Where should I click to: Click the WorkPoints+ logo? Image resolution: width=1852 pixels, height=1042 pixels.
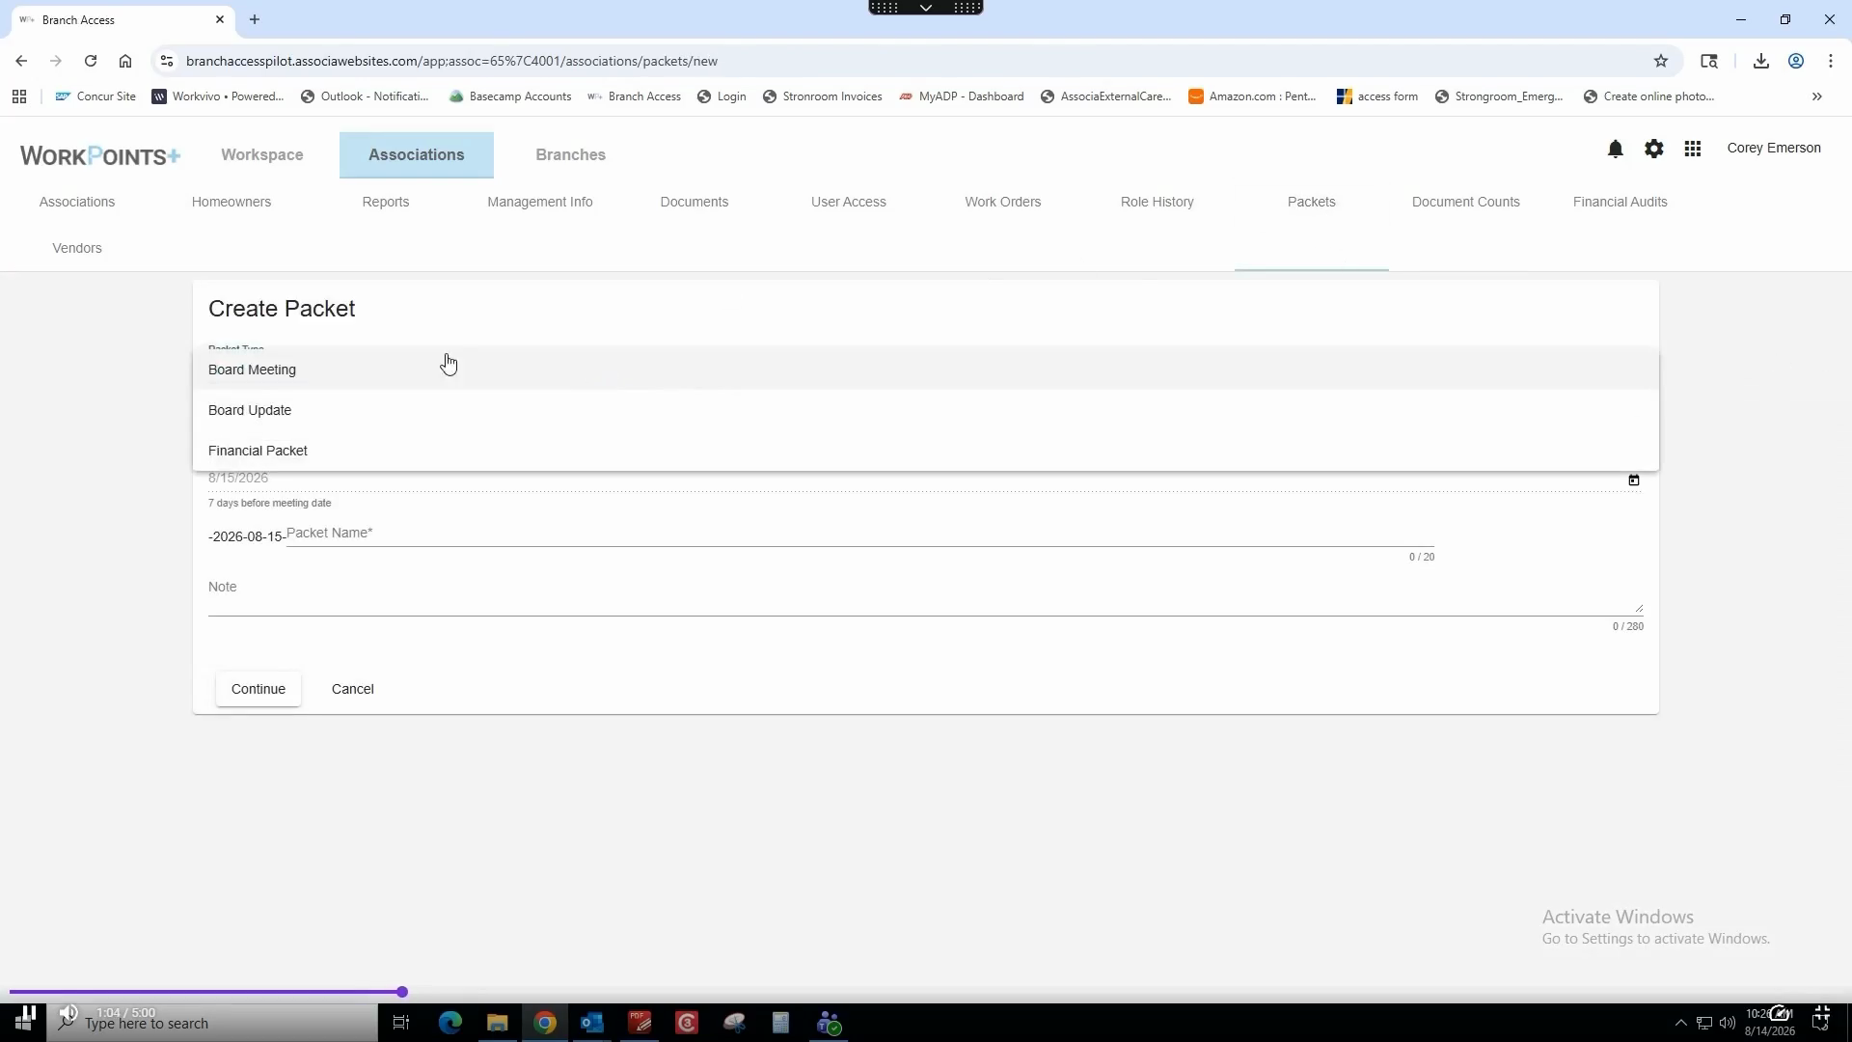[x=100, y=155]
